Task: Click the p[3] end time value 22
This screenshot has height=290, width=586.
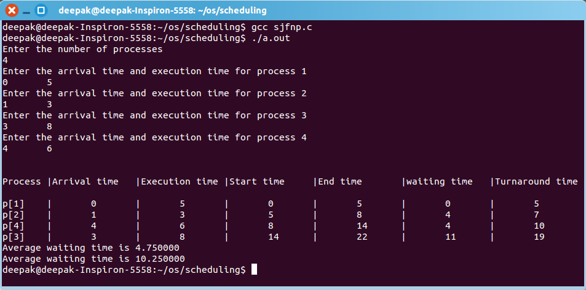Action: pyautogui.click(x=362, y=237)
